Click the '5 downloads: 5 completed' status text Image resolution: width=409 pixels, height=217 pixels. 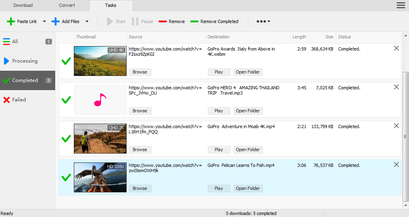251,213
